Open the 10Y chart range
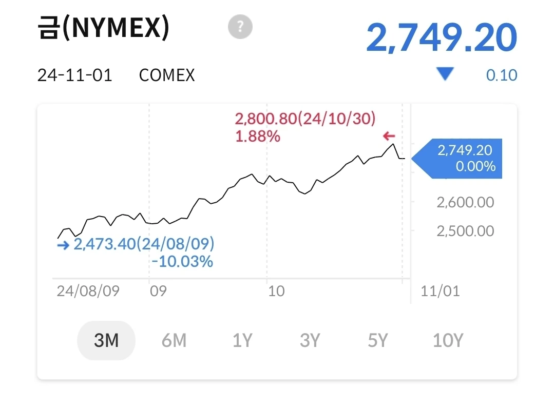 [x=448, y=340]
